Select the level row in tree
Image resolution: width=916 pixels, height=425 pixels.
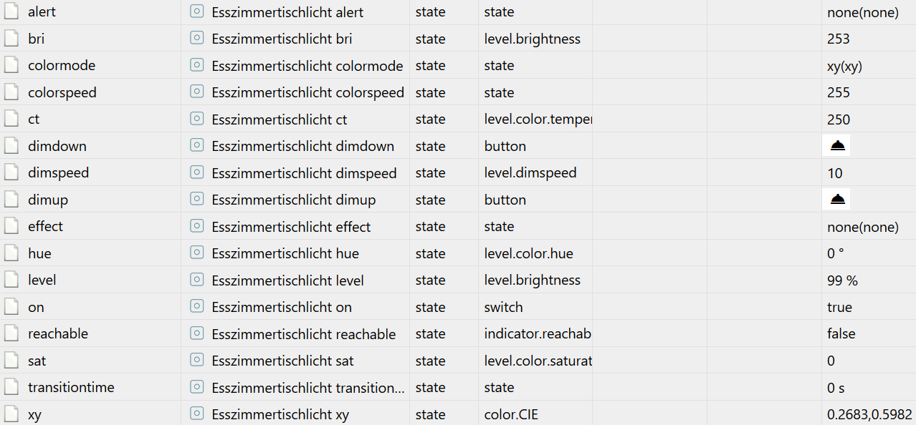[42, 280]
